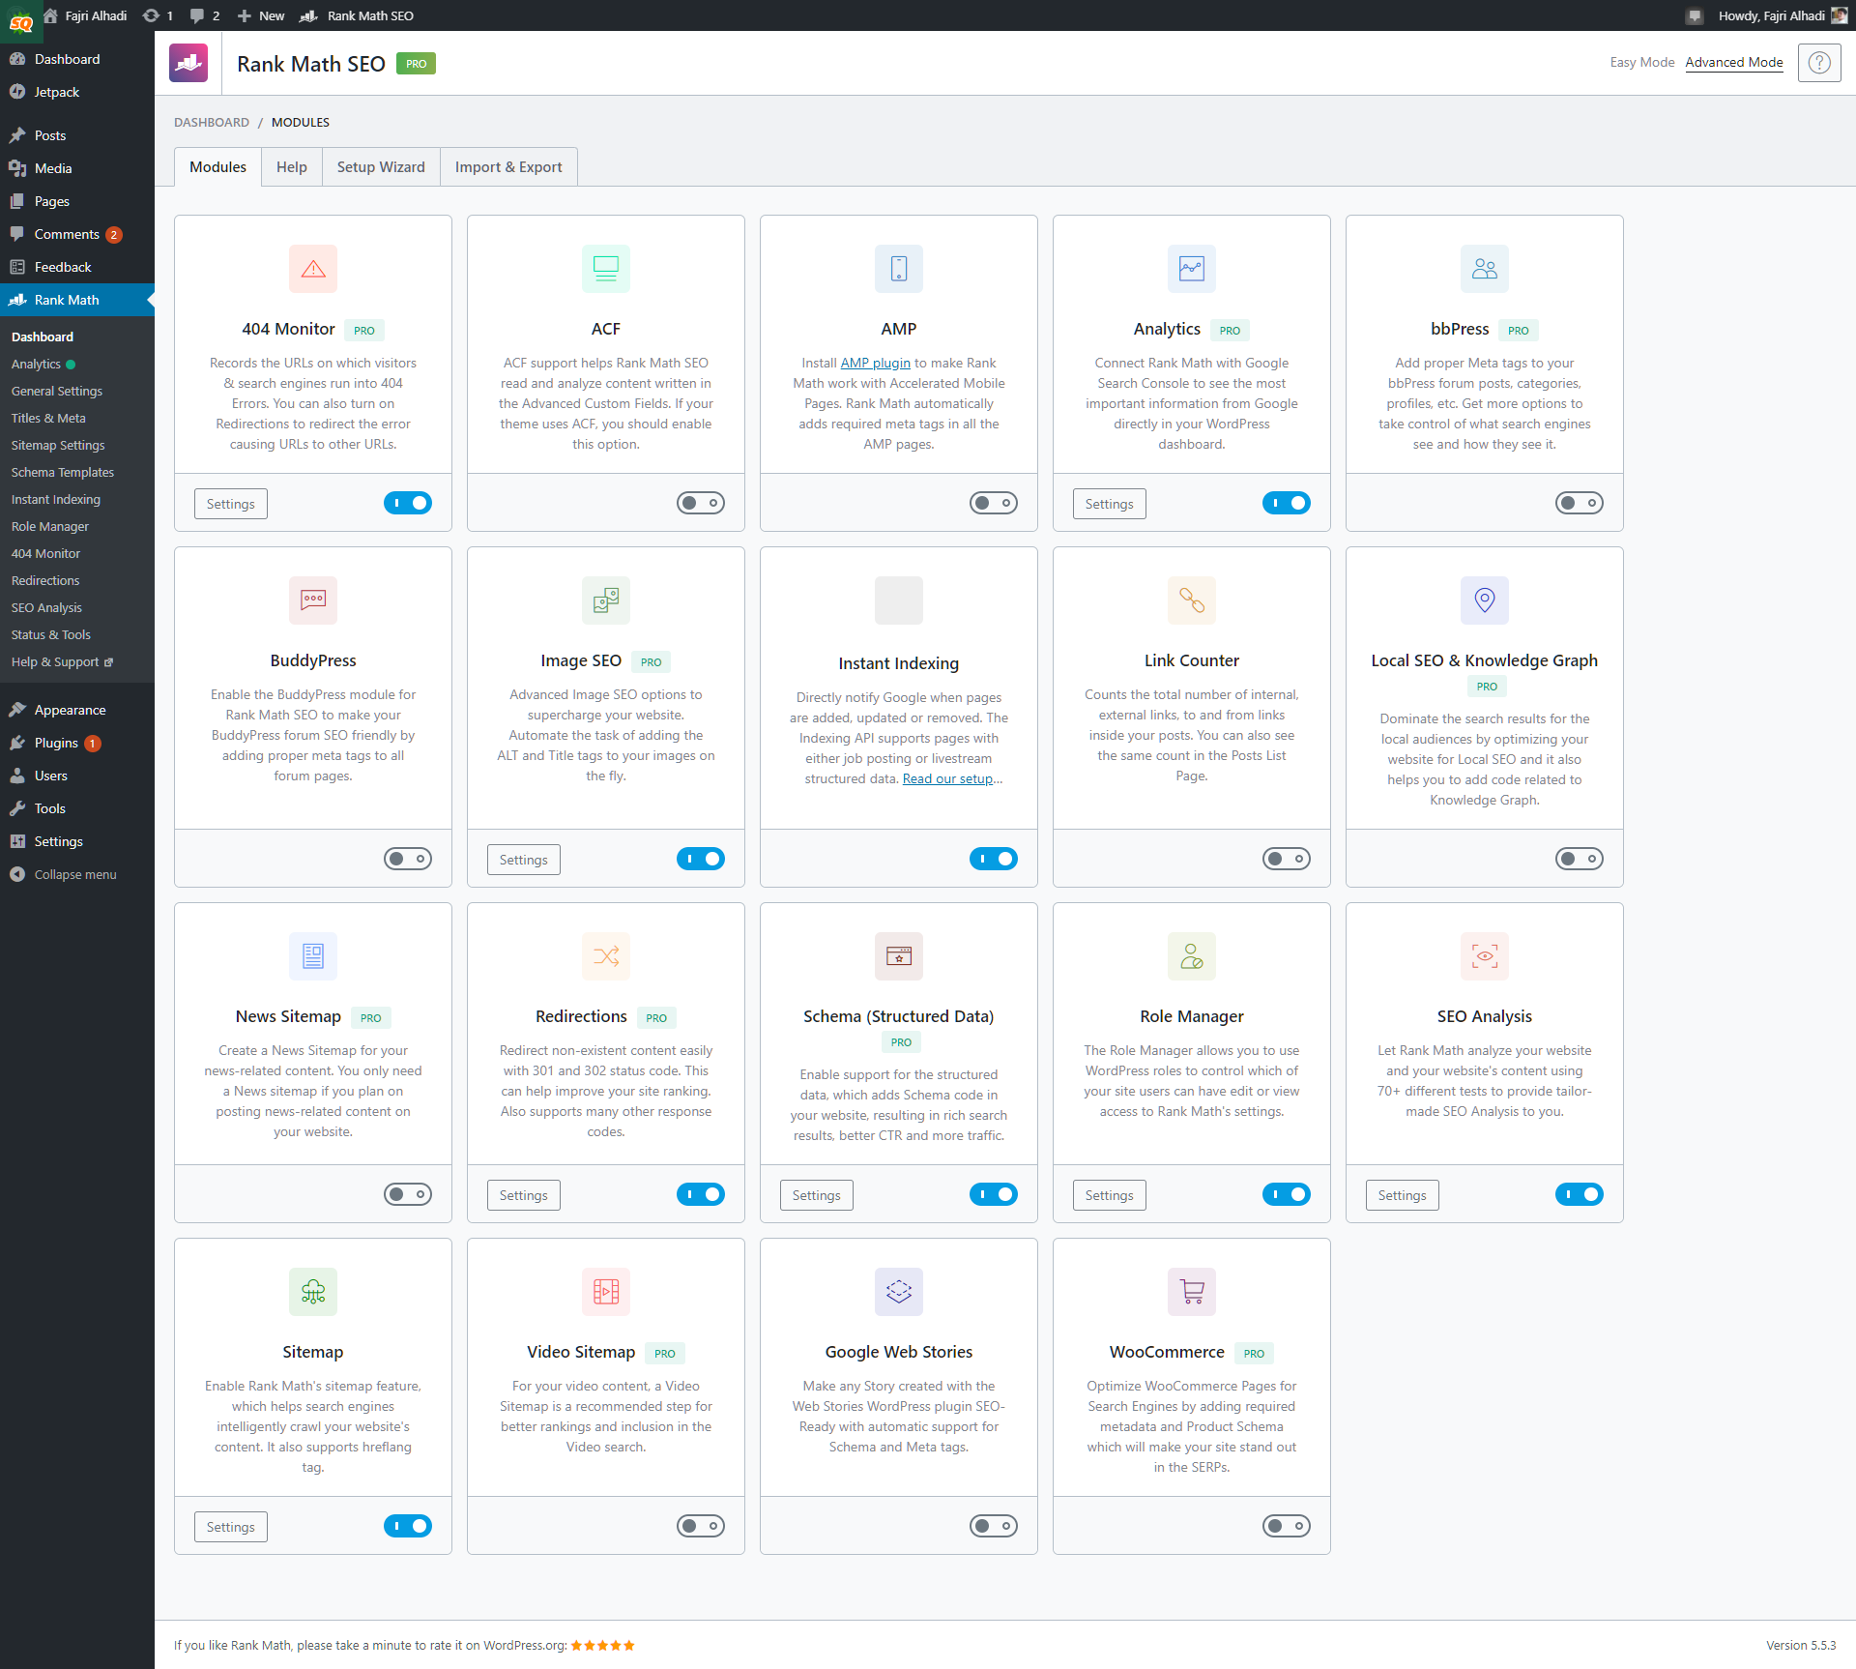Open Comments in the sidebar menu

[x=67, y=234]
